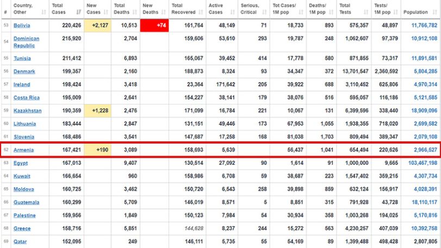This screenshot has width=441, height=248.
Task: Sort by Country, Other sort icon
Action: pyautogui.click(x=44, y=12)
